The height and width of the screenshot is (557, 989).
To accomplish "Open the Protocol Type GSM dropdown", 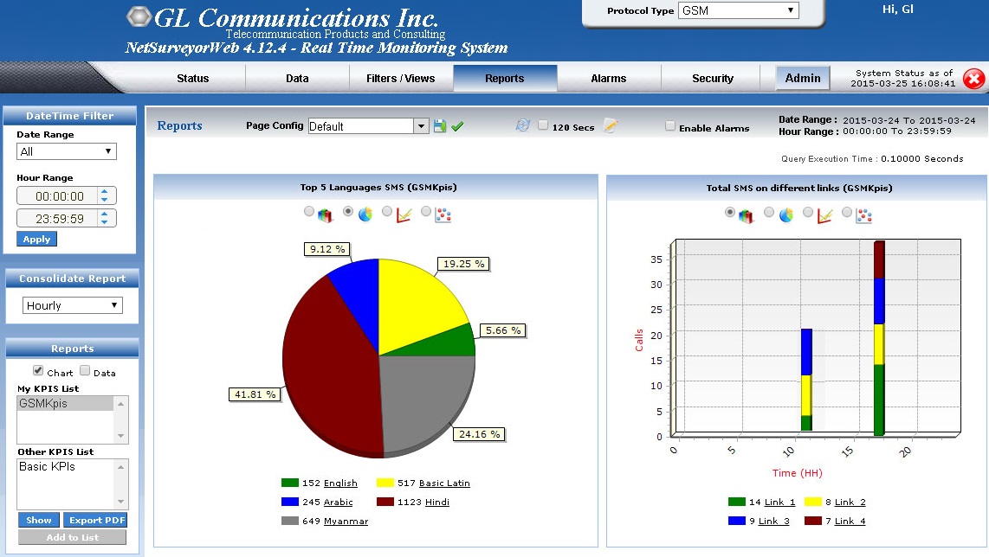I will coord(738,10).
